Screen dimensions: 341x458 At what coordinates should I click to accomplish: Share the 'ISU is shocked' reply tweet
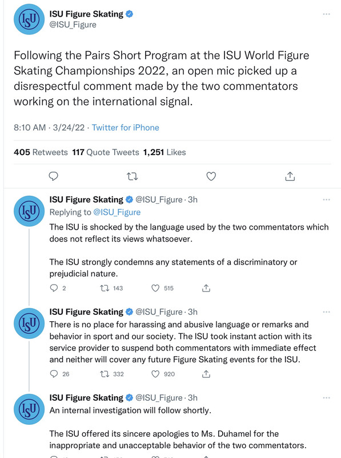(x=206, y=289)
